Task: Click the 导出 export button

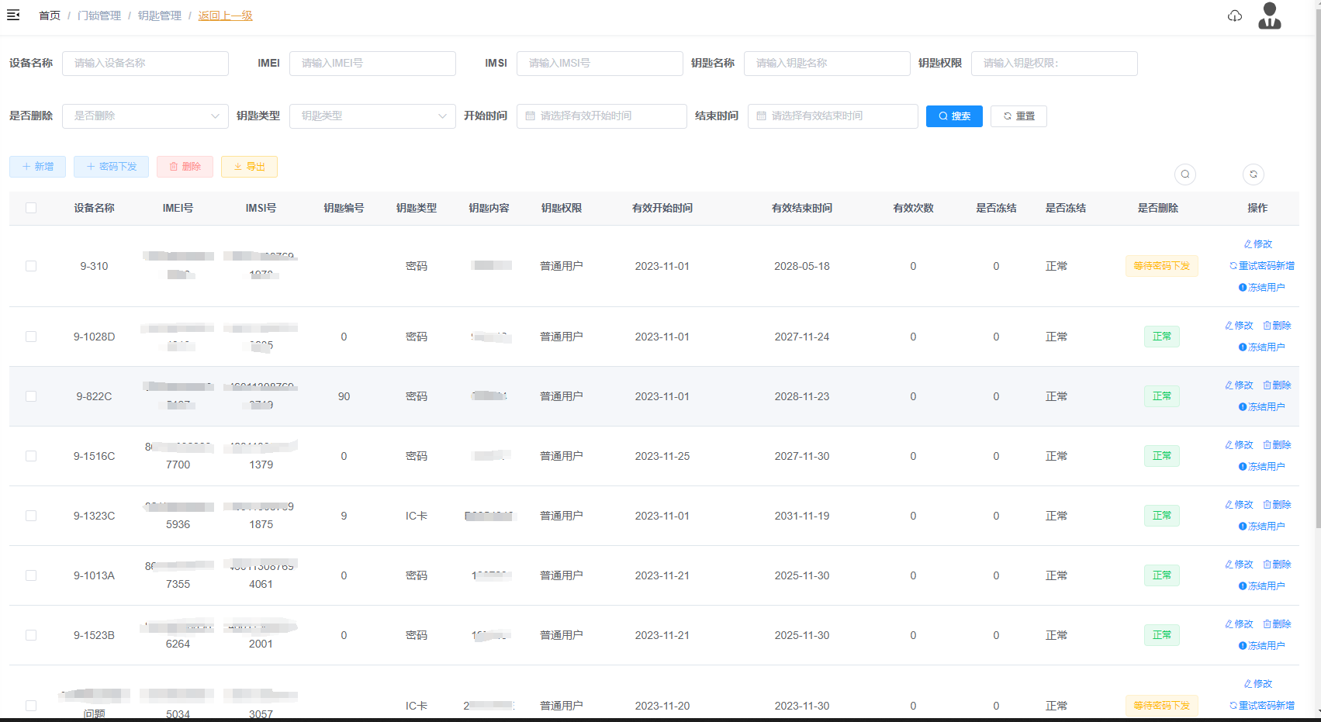Action: (249, 167)
